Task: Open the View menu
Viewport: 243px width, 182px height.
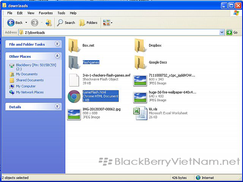Action: (x=31, y=13)
